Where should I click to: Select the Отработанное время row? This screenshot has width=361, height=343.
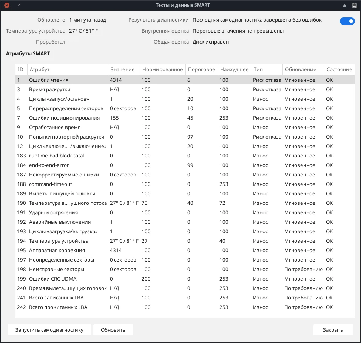coord(185,127)
